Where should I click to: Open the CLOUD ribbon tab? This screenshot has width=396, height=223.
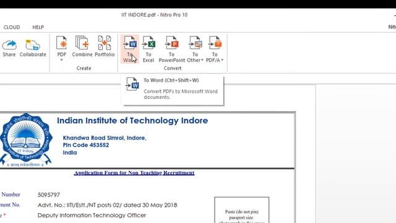[x=12, y=27]
